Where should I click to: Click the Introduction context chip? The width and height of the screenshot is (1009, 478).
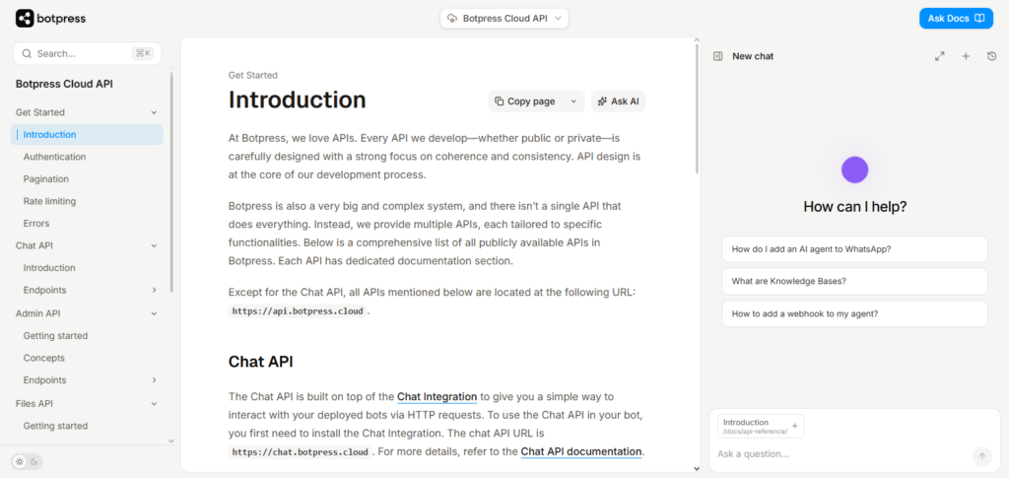pyautogui.click(x=761, y=426)
